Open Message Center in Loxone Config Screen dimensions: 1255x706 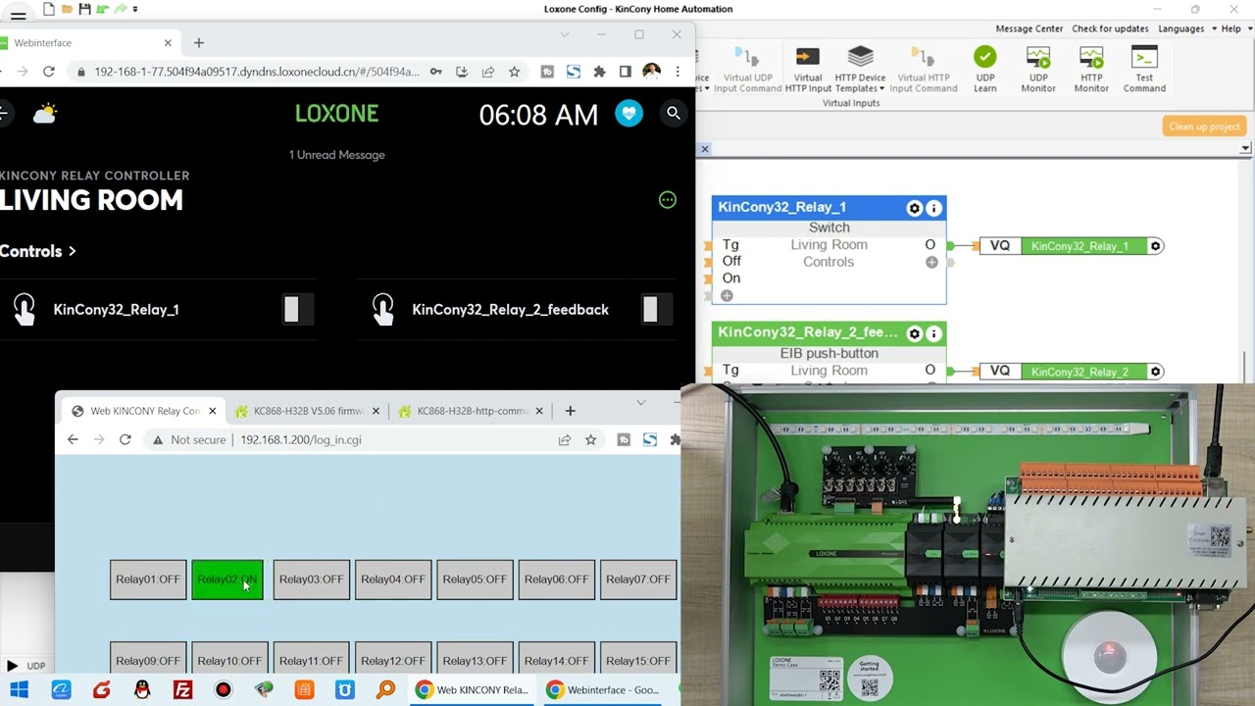click(x=1029, y=28)
